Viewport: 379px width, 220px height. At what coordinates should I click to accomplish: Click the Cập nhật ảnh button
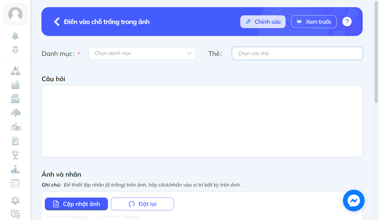(x=76, y=204)
